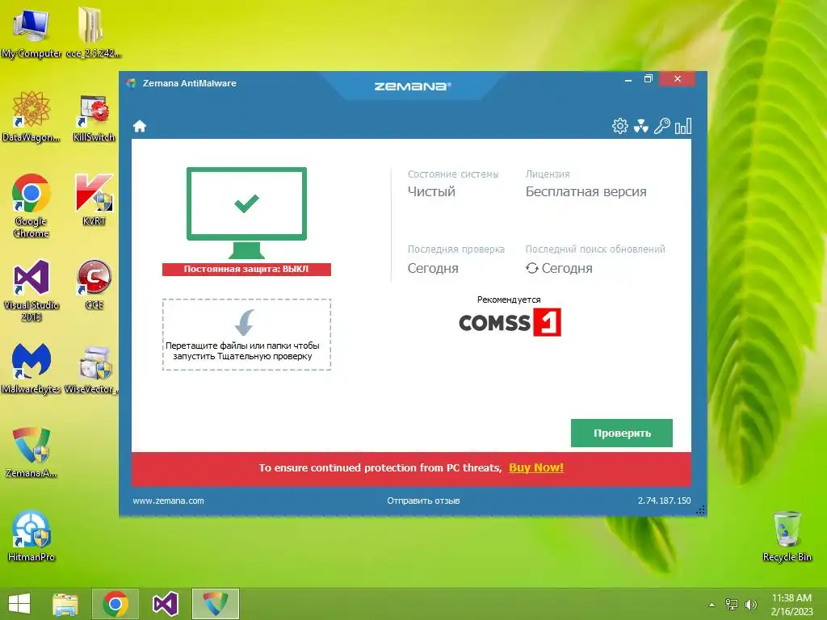Select WiseVector desktop icon
This screenshot has width=827, height=620.
pos(90,368)
